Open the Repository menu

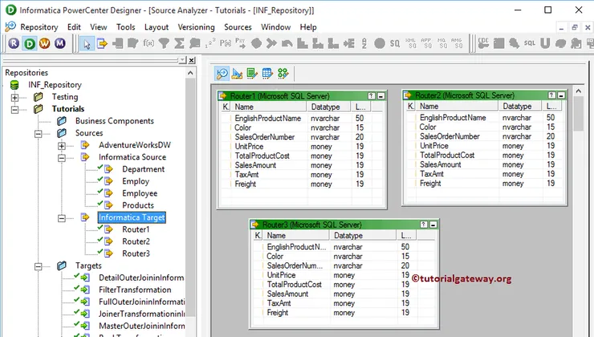click(x=39, y=27)
